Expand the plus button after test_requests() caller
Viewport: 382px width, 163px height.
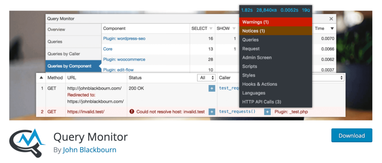pos(267,112)
